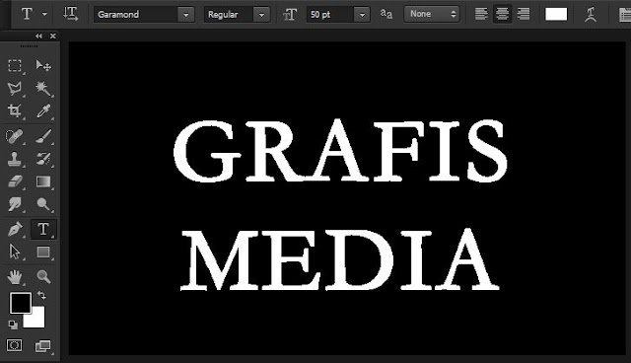Image resolution: width=631 pixels, height=363 pixels.
Task: Open the Type tool preset picker arrow
Action: 44,14
